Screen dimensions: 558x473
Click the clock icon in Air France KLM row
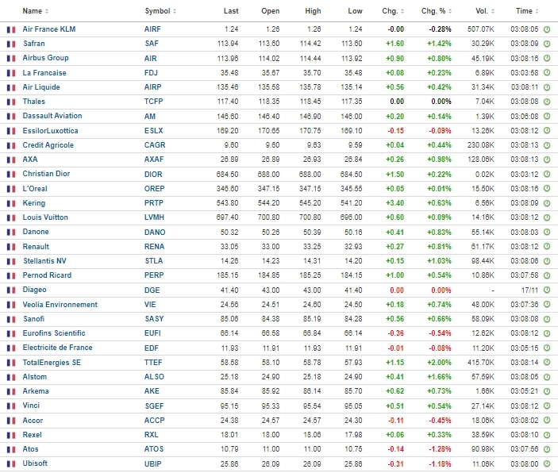click(547, 29)
